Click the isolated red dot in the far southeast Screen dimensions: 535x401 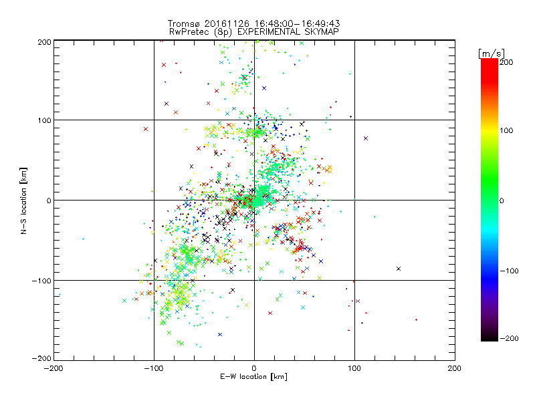tap(416, 320)
